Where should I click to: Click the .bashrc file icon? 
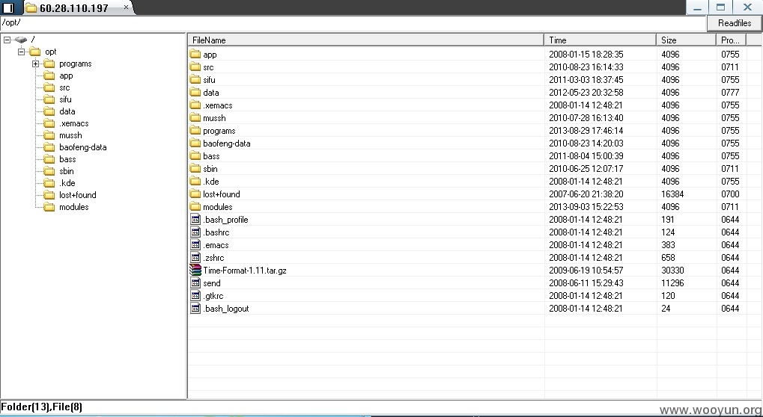pyautogui.click(x=195, y=232)
